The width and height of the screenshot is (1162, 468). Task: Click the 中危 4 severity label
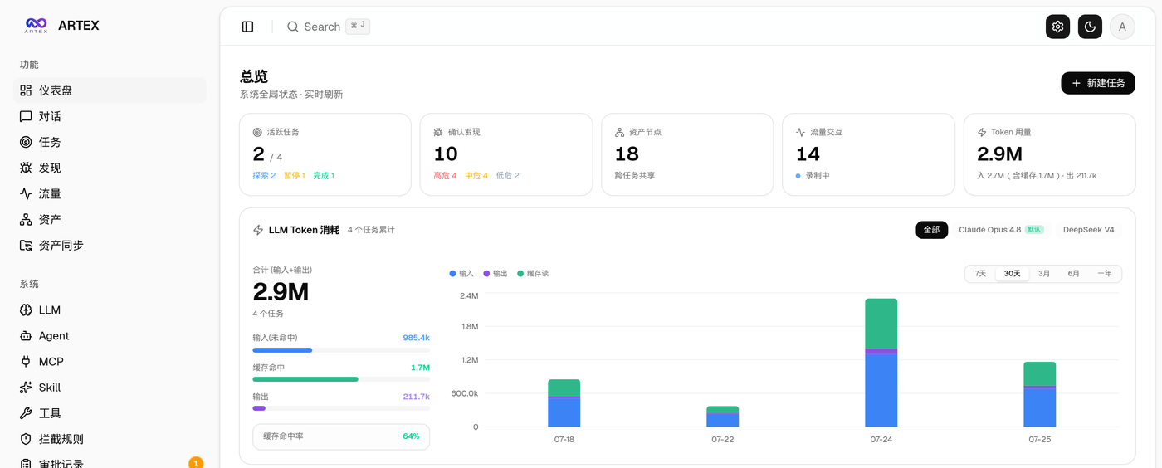tap(476, 176)
